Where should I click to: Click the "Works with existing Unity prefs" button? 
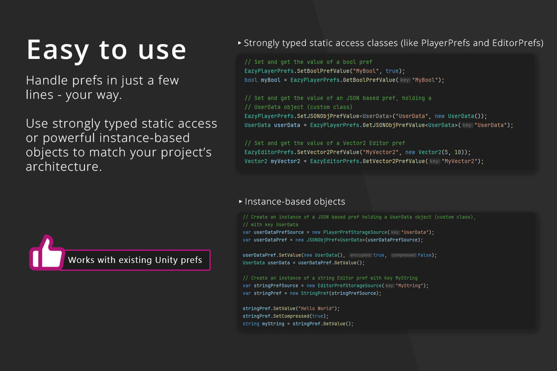point(136,260)
